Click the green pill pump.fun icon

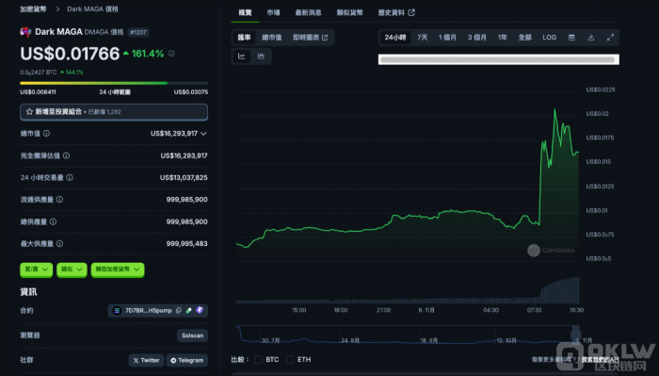coord(188,310)
